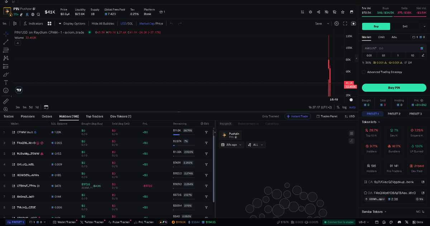The width and height of the screenshot is (430, 226).
Task: Search token on magnifier icon in header
Action: pos(38,15)
